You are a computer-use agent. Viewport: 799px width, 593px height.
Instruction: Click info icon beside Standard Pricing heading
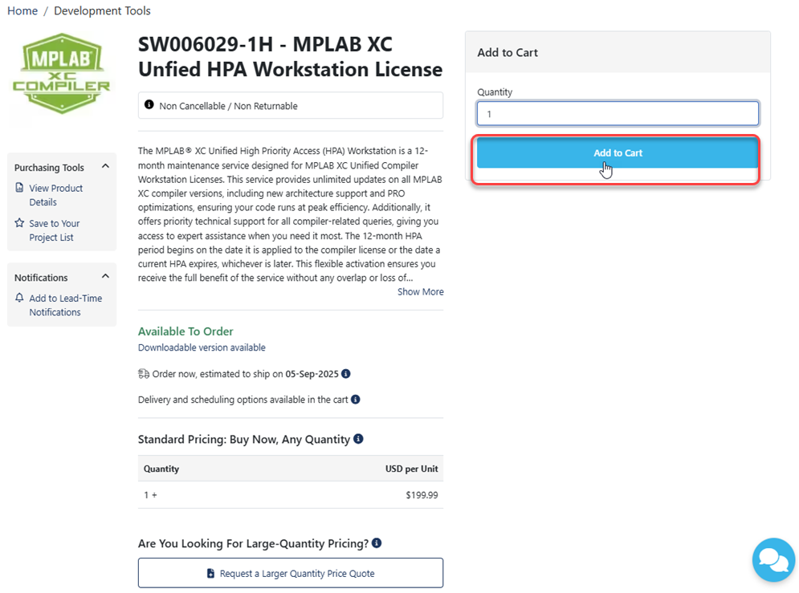358,439
